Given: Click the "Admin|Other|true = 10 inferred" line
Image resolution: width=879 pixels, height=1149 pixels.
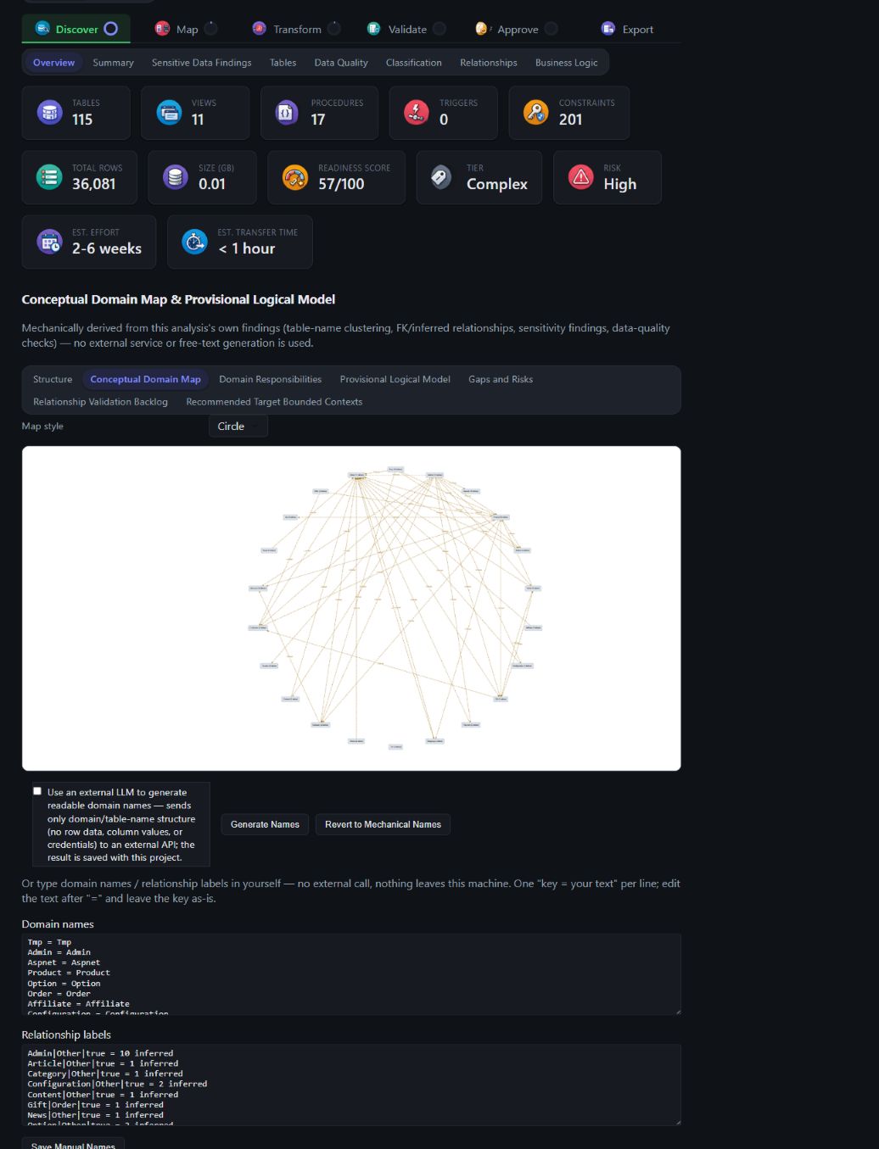Looking at the screenshot, I should 100,1053.
